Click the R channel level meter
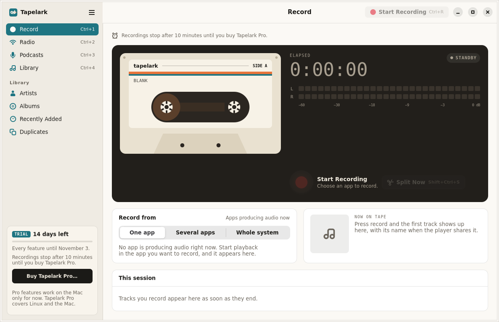499x322 pixels. (389, 97)
